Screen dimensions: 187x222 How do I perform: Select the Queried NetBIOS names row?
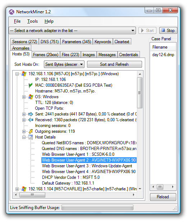(89, 143)
